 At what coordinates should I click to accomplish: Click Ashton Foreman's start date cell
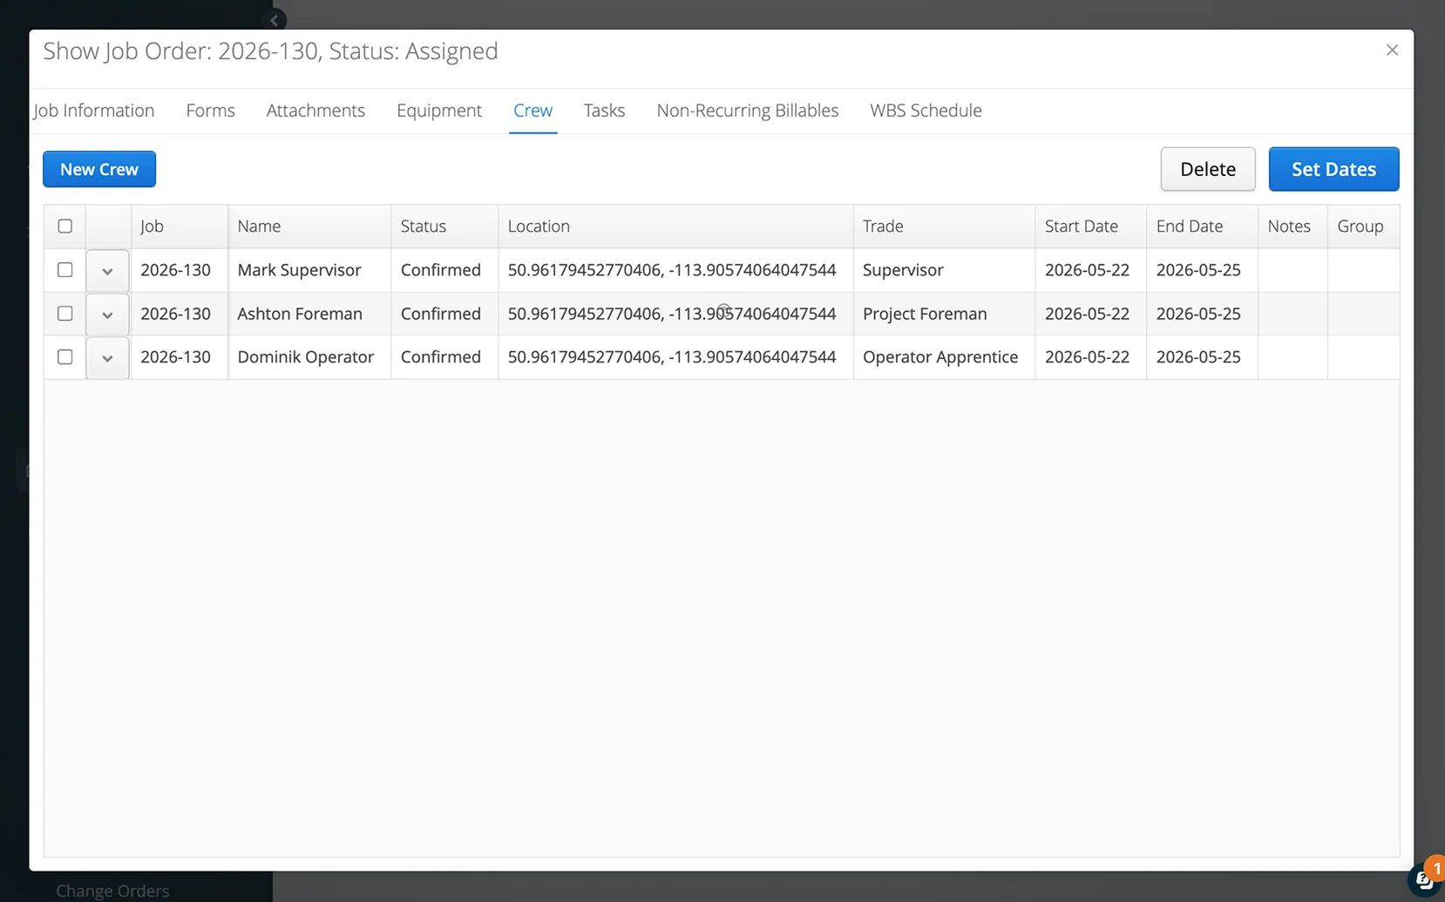[x=1090, y=314]
